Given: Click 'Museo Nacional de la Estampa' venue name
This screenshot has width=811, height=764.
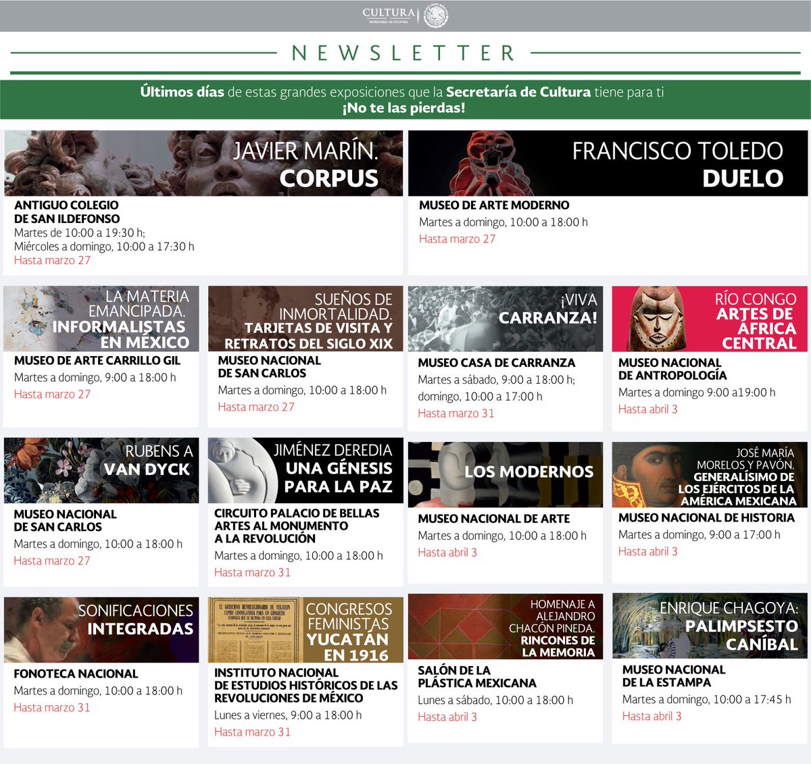Looking at the screenshot, I should click(x=674, y=676).
